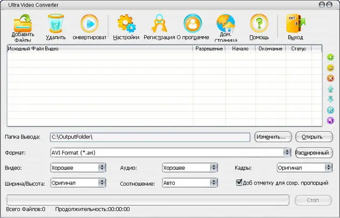Click the Начало column header
340x218 pixels.
(x=240, y=48)
